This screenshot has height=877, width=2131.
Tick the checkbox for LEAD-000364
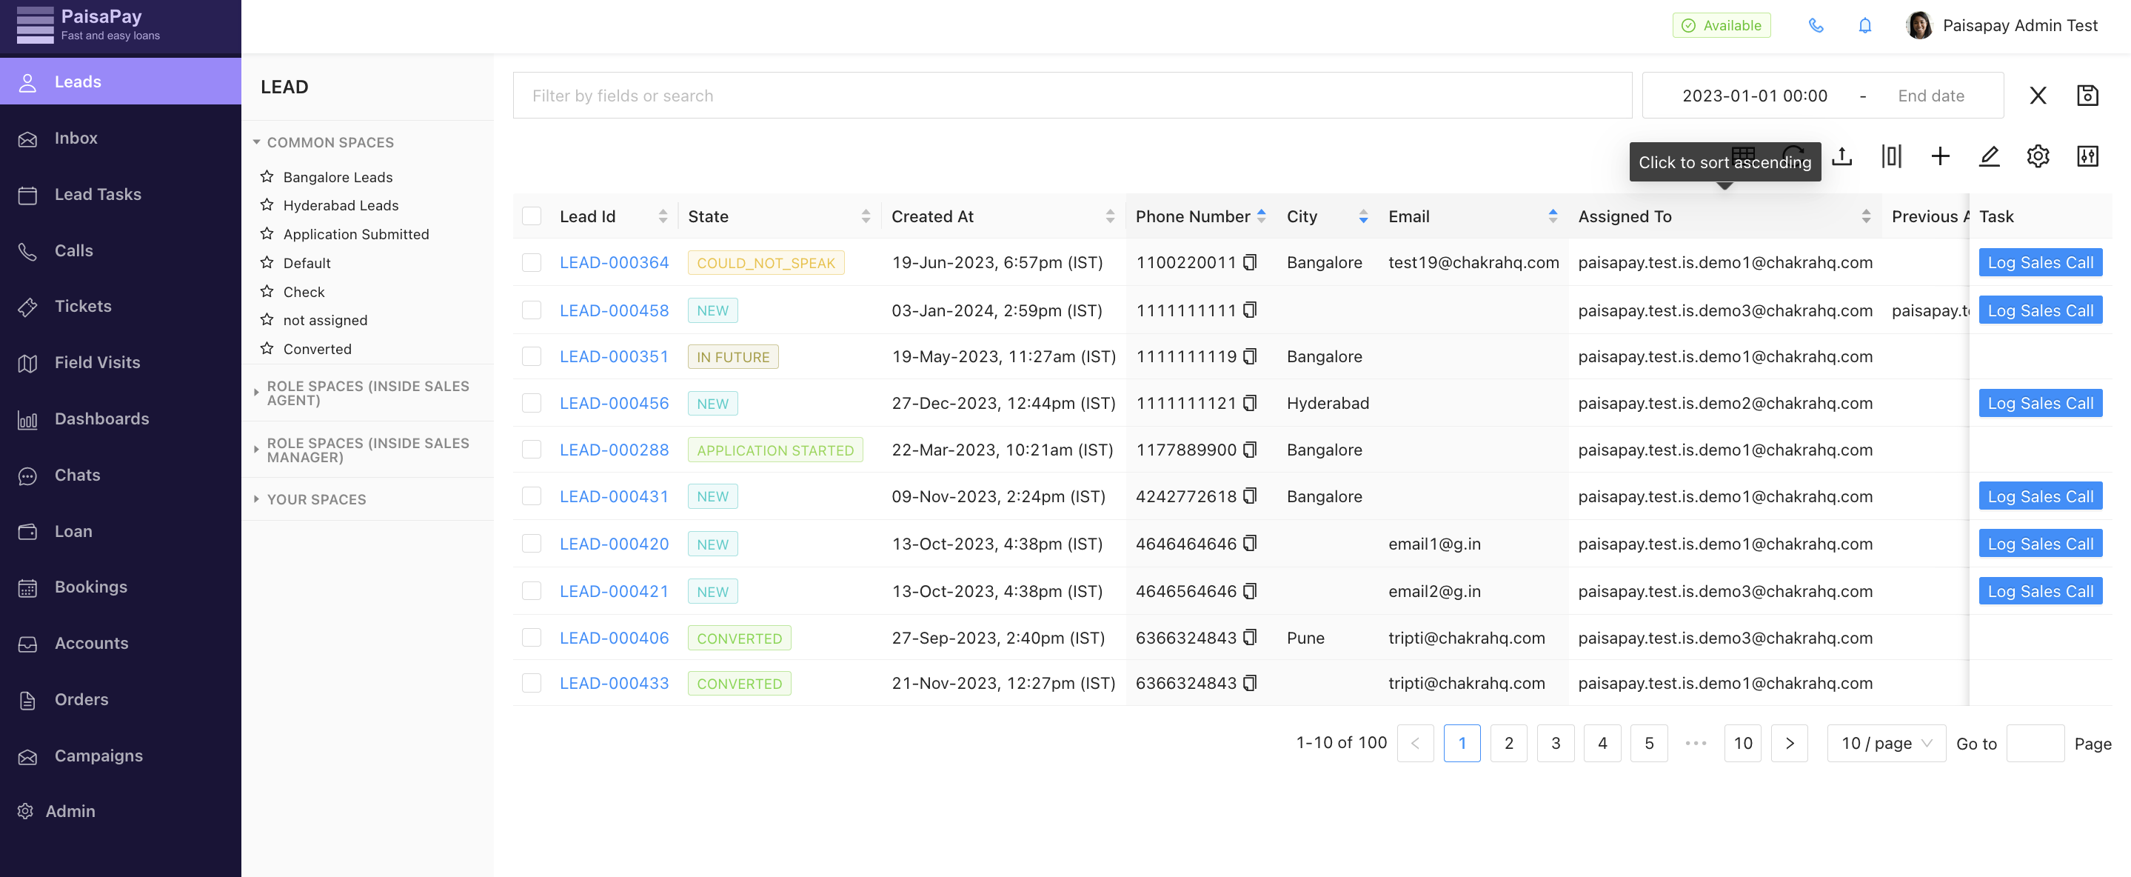(532, 262)
